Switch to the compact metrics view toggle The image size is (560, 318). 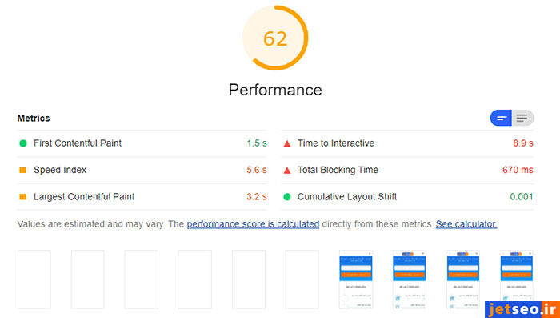pyautogui.click(x=501, y=118)
